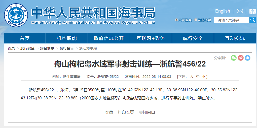Open the 首页 navigation tab
This screenshot has width=257, height=128.
(x=25, y=38)
